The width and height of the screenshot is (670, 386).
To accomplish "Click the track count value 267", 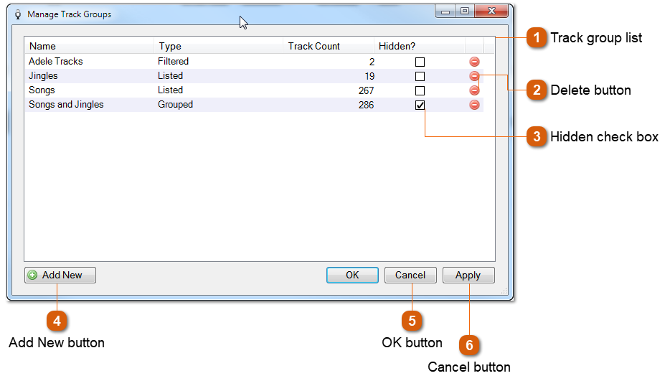I will tap(366, 90).
